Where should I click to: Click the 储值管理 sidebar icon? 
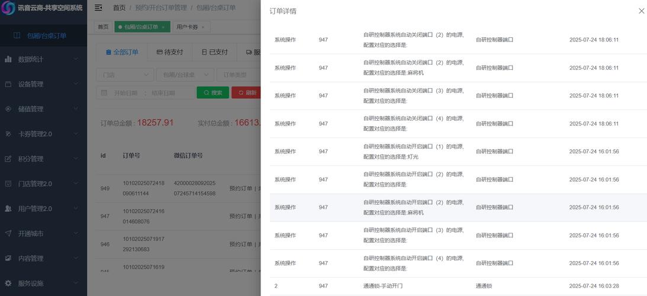click(8, 109)
